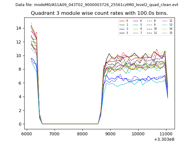This screenshot has width=194, height=145.
Task: Click the cyan solid legend line for module 5
Action: (x=136, y=25)
